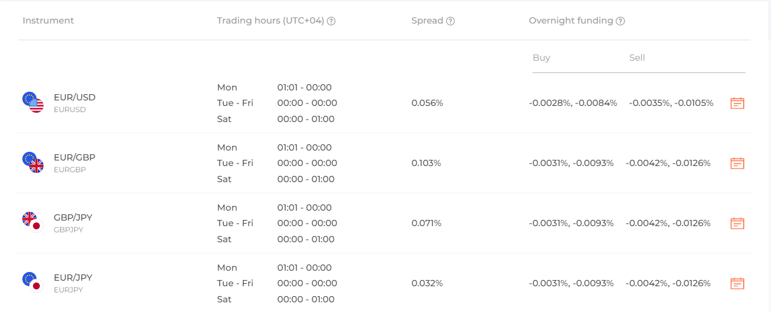Click the Overnight funding help question icon
This screenshot has width=771, height=311.
coord(620,21)
